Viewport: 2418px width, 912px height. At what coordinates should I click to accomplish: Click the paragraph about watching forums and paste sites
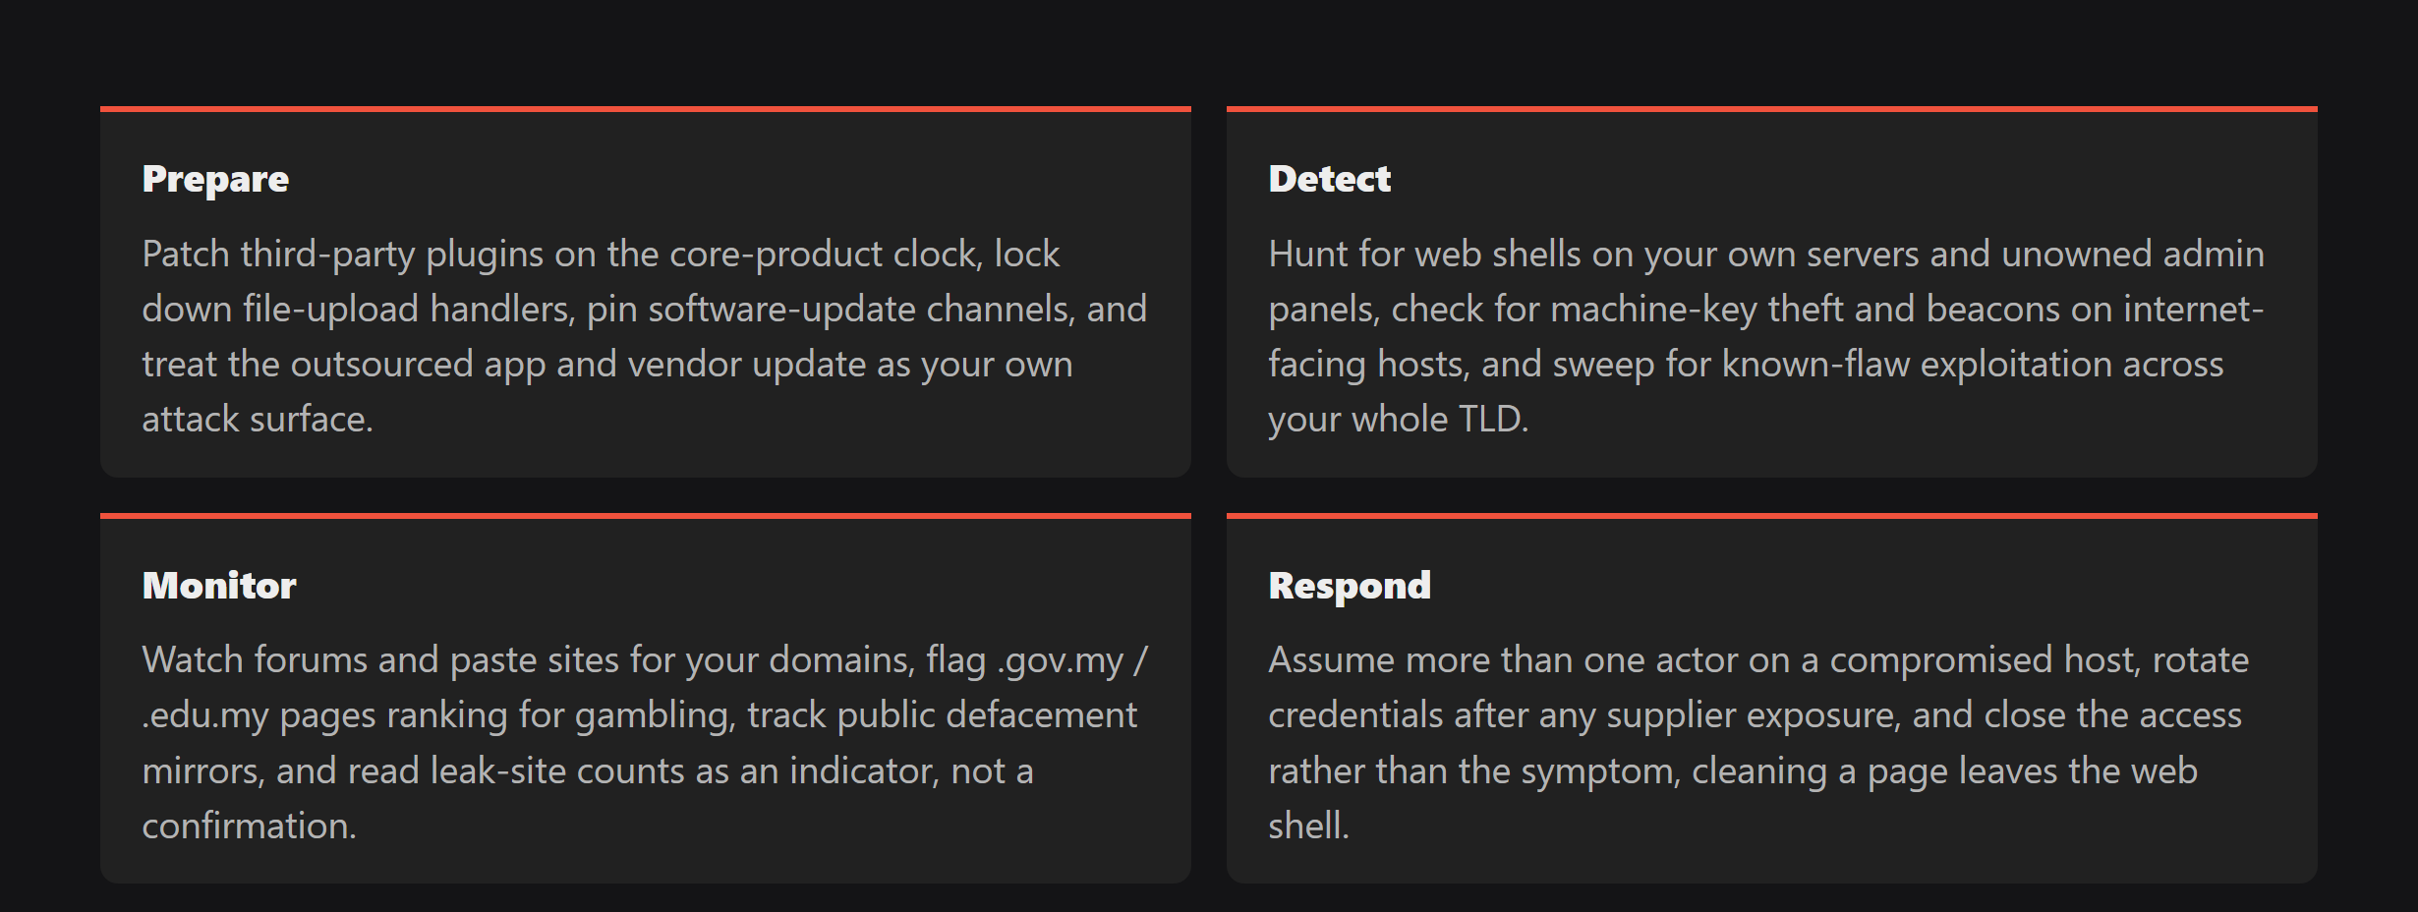[x=645, y=742]
